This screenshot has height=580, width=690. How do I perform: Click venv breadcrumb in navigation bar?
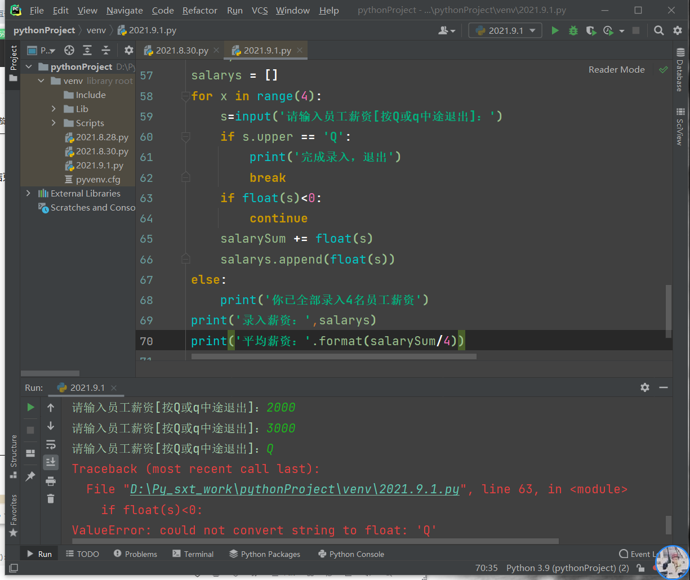[96, 30]
